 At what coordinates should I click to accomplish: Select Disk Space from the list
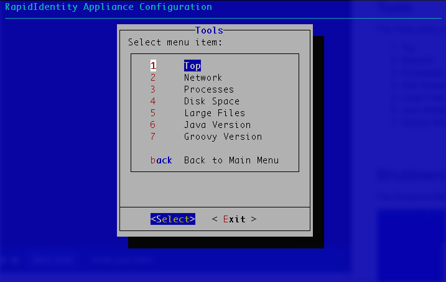211,101
